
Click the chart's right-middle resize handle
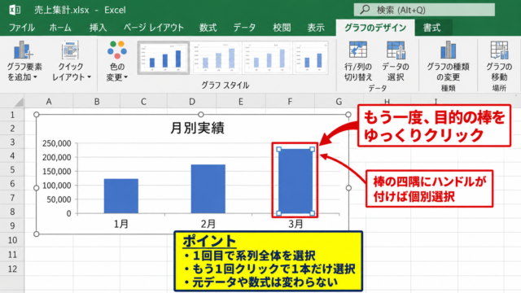point(348,188)
